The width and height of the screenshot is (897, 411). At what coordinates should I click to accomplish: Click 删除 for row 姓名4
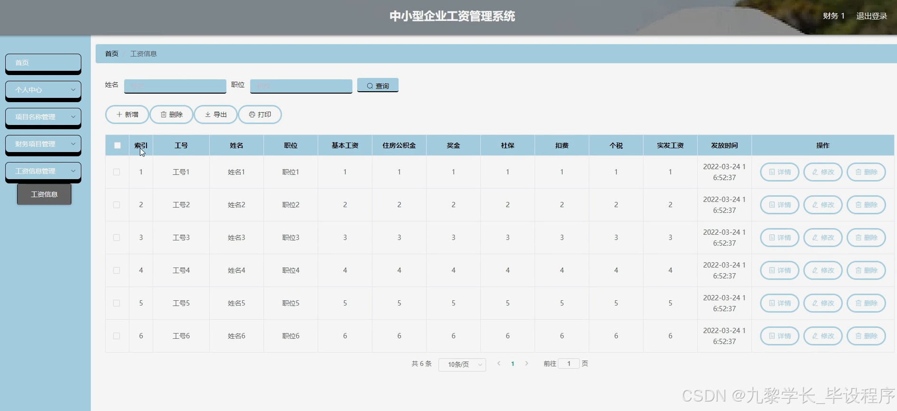(x=866, y=270)
